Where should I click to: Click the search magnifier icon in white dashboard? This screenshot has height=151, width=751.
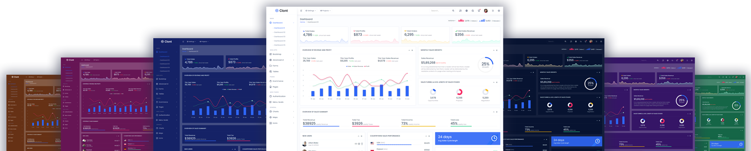[453, 11]
